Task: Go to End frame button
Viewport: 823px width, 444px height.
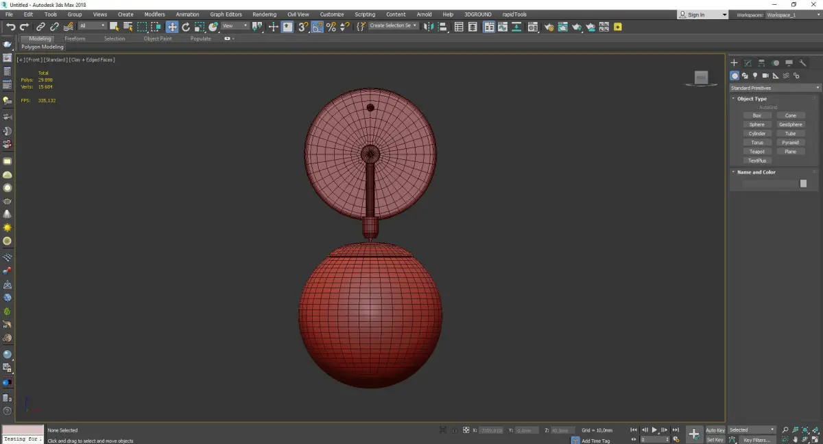Action: [x=676, y=430]
